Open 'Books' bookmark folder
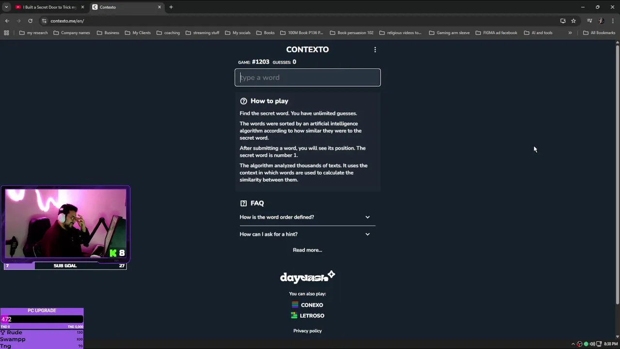 265,33
